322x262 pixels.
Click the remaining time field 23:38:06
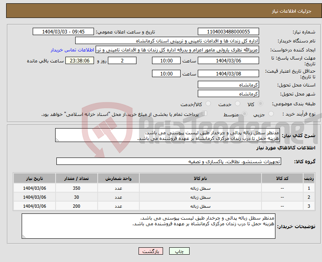click(80, 60)
